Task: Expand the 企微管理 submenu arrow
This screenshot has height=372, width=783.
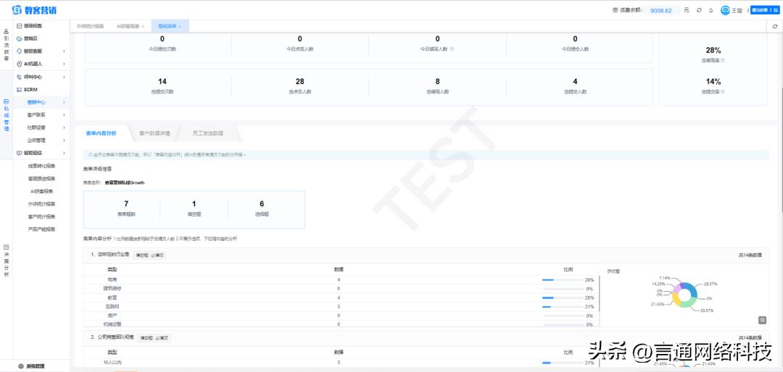Action: [x=64, y=140]
